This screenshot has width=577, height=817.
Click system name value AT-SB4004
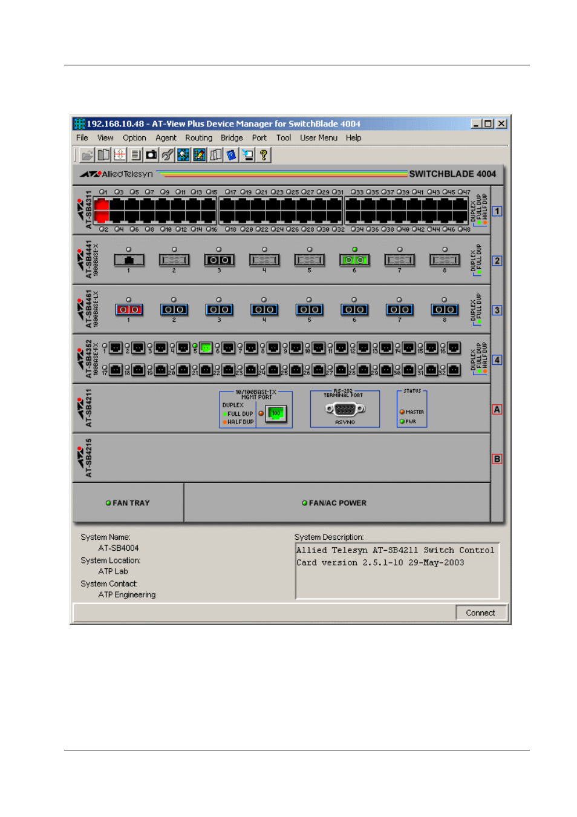click(119, 548)
